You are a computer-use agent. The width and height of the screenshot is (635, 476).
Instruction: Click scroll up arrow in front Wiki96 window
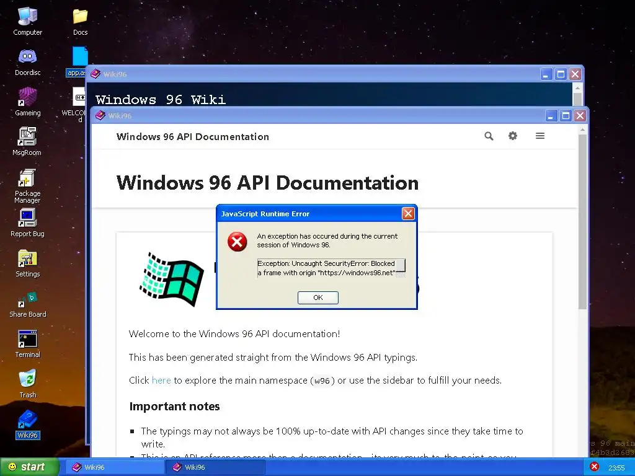[x=582, y=130]
